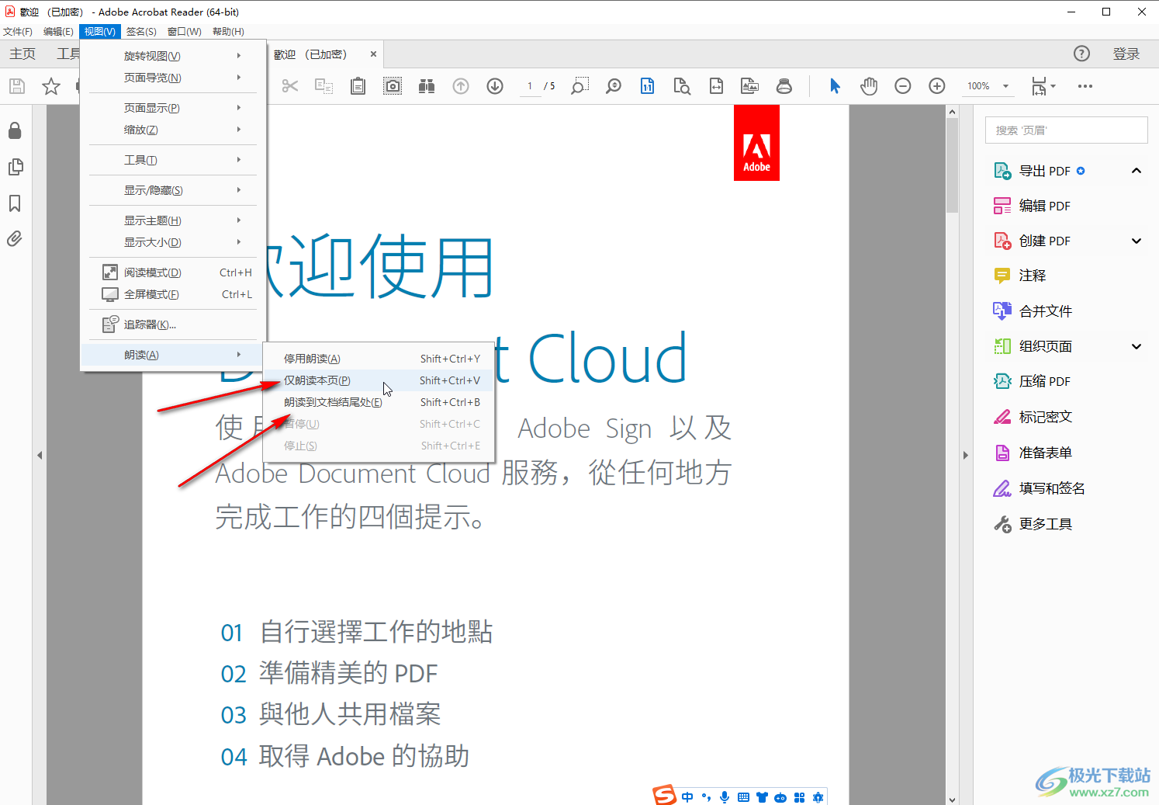The width and height of the screenshot is (1159, 805).
Task: Open 页面导览 submenu
Action: tap(173, 78)
